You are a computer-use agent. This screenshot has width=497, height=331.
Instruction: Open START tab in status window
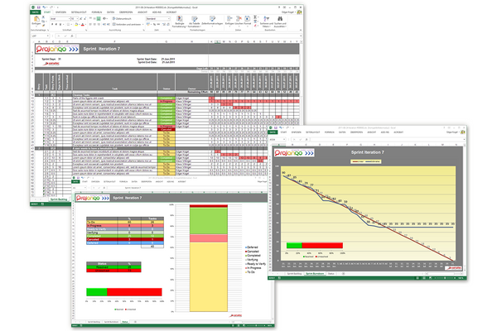(85, 182)
